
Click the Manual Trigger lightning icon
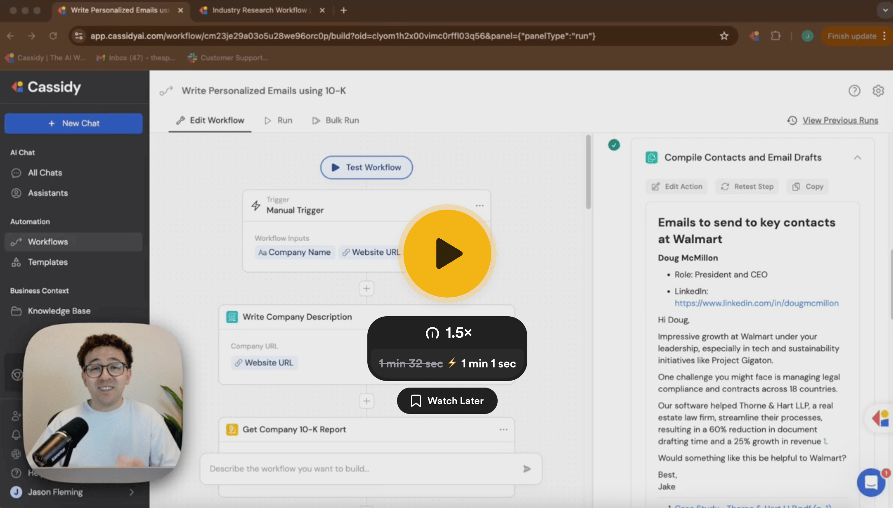point(256,205)
